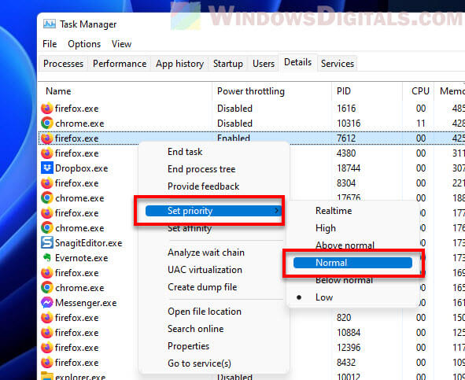The image size is (465, 380).
Task: Click firefox.exe icon in PID 1616 row
Action: (x=47, y=109)
